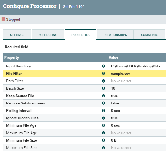Select the Path Filter property name
The width and height of the screenshot is (166, 153).
pos(15,81)
